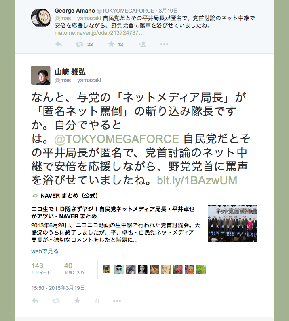The width and height of the screenshot is (289, 321).
Task: Open the ネット党首討論会 card thumbnail image
Action: pyautogui.click(x=233, y=224)
